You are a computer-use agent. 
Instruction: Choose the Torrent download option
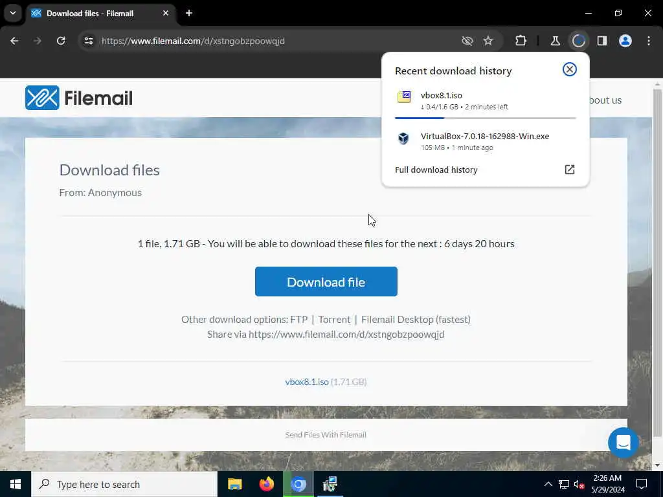[334, 320]
